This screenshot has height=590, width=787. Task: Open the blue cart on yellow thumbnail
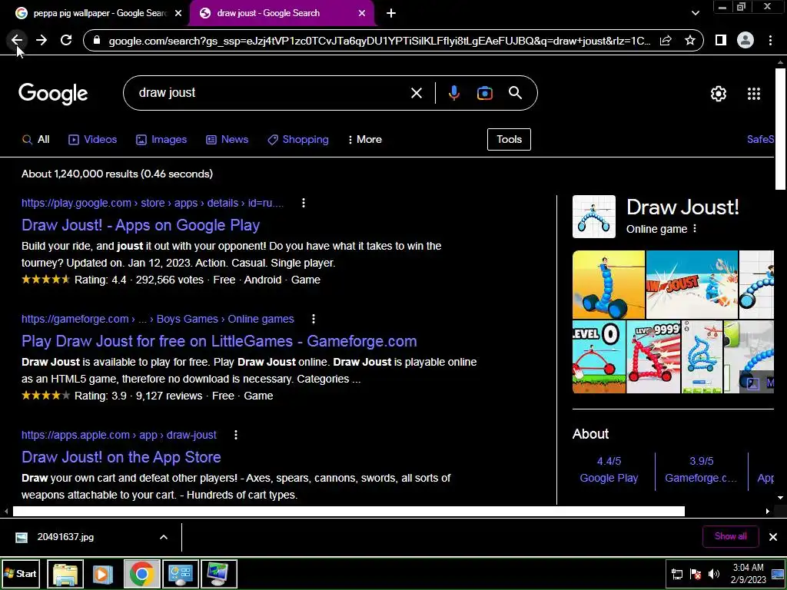coord(609,284)
